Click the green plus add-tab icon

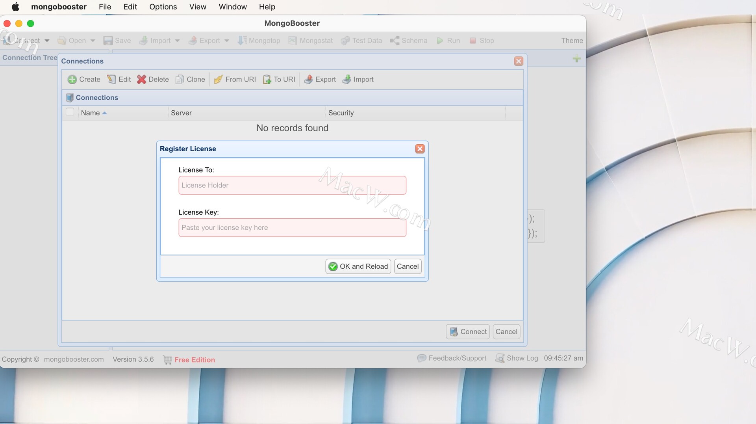coord(577,59)
